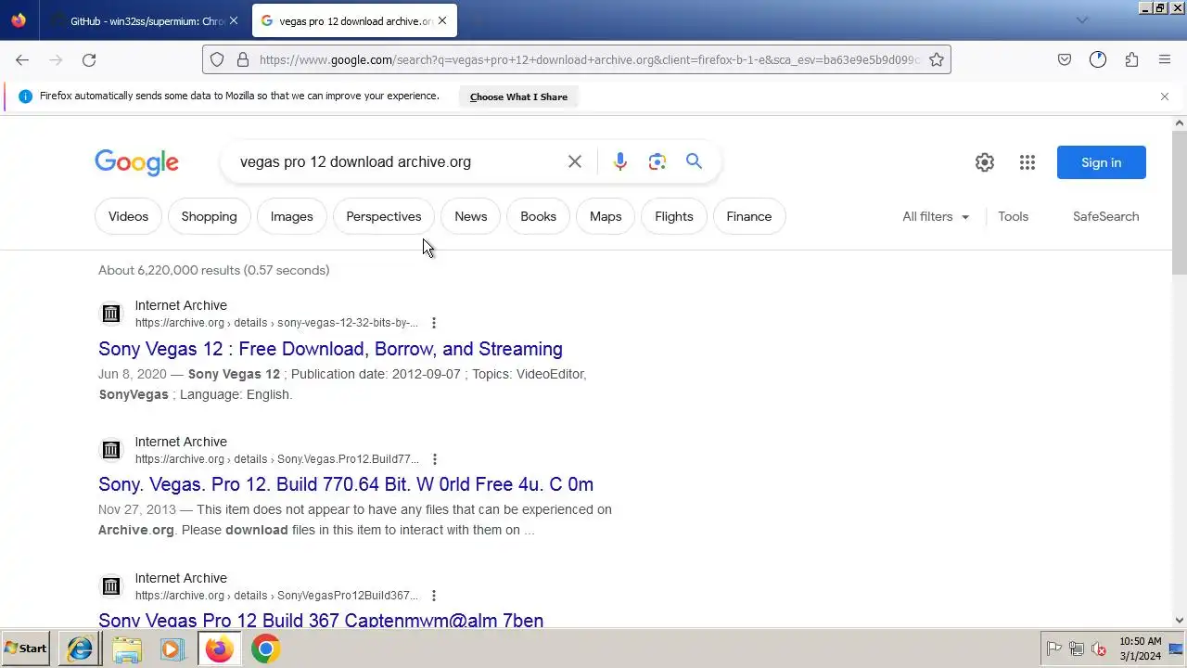The height and width of the screenshot is (668, 1187).
Task: Open the file explorer taskbar icon
Action: coord(127,649)
